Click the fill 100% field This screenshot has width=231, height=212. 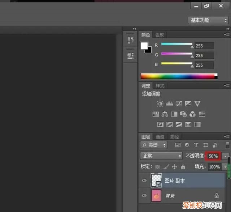(215, 167)
